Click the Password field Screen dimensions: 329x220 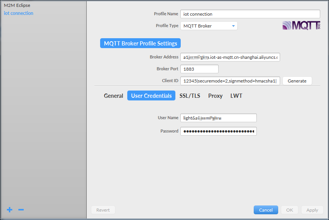(218, 131)
